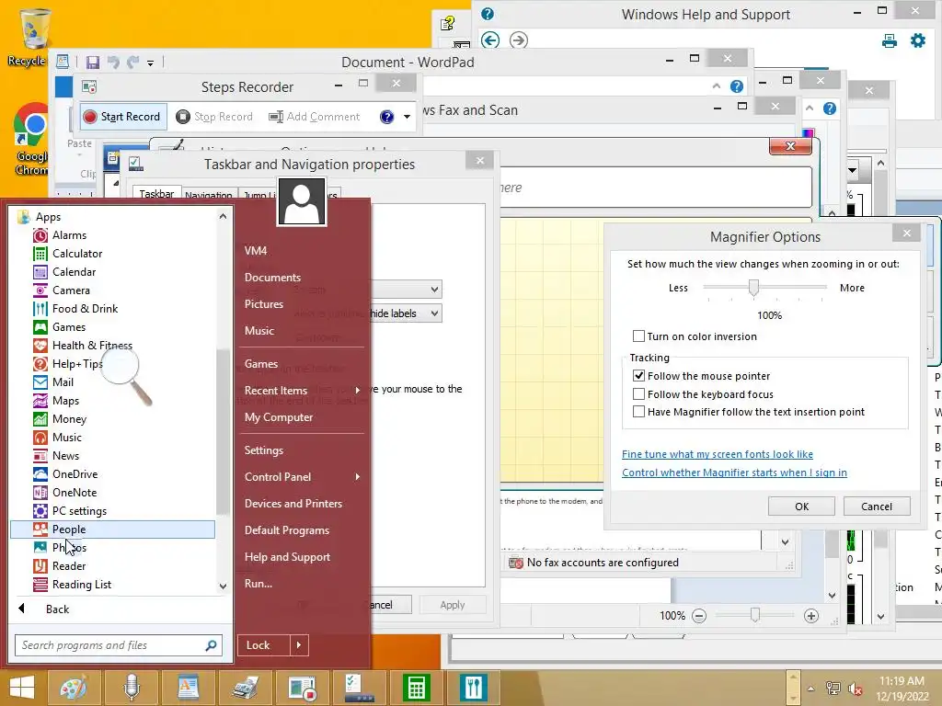The image size is (942, 706).
Task: Open the Mail app icon
Action: 40,382
